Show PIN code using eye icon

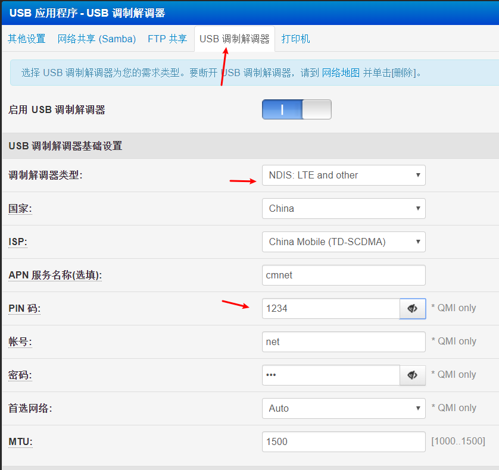(x=412, y=308)
